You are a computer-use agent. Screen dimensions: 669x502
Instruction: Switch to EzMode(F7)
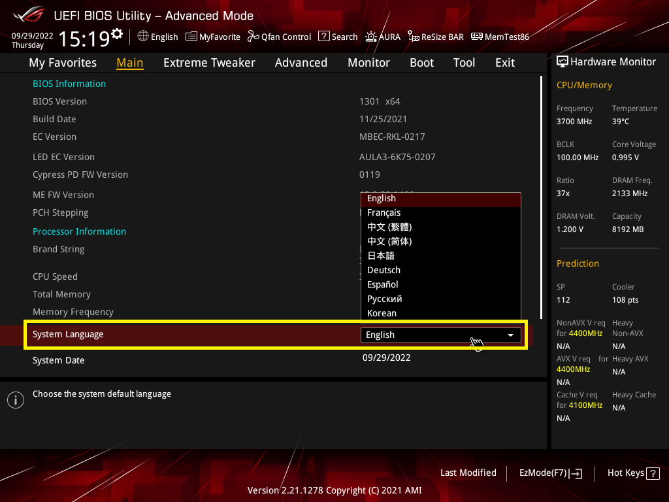coord(550,473)
